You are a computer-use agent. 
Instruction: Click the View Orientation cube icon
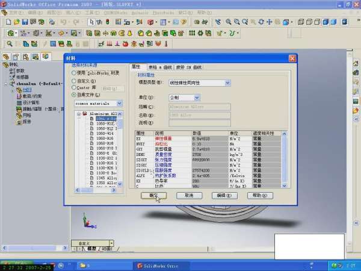pos(285,22)
